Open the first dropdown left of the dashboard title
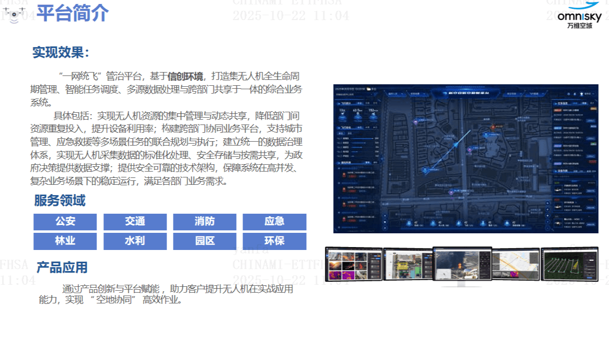 pyautogui.click(x=394, y=94)
